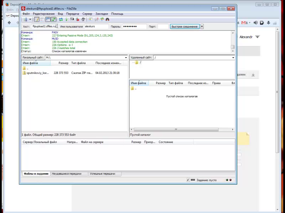285x213 pixels.
Task: Open the local parent folder '..' entry
Action: coord(25,68)
